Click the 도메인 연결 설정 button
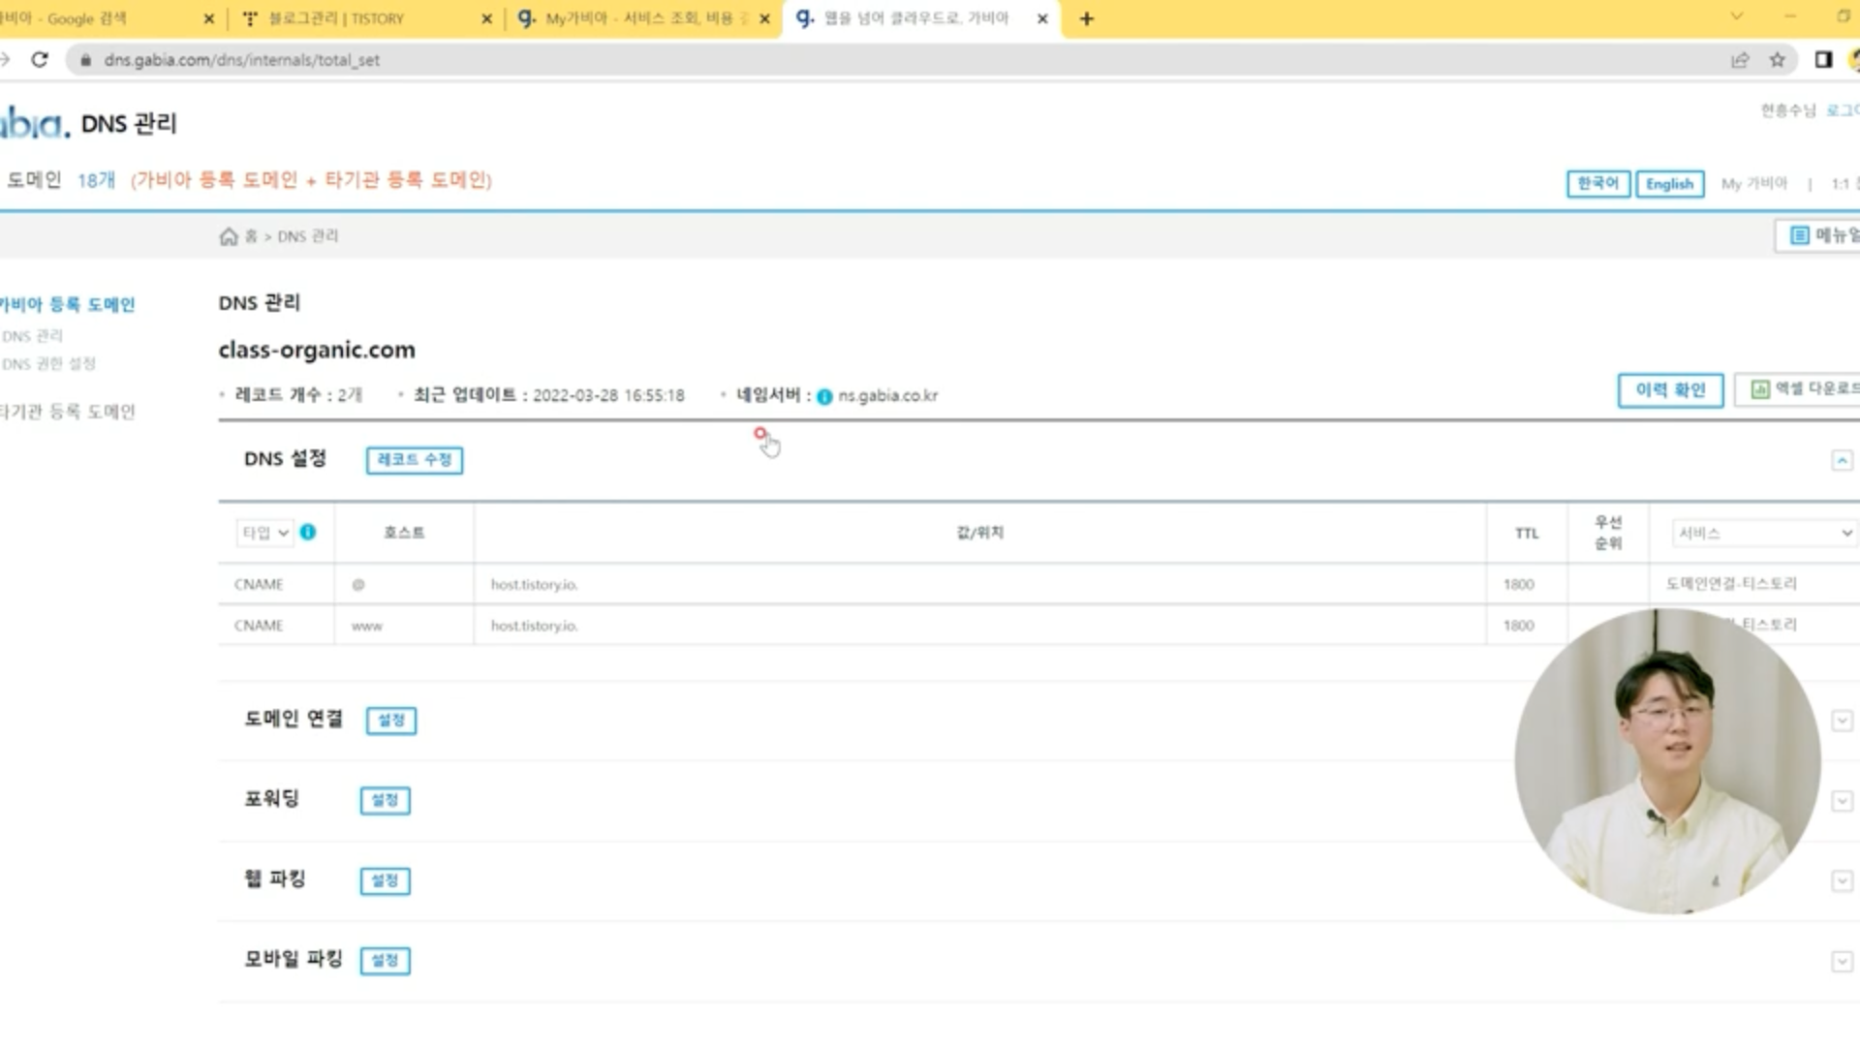The width and height of the screenshot is (1860, 1046). coord(390,721)
